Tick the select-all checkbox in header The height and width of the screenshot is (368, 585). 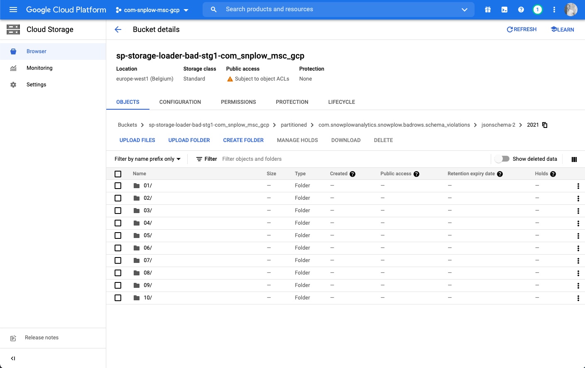click(118, 174)
